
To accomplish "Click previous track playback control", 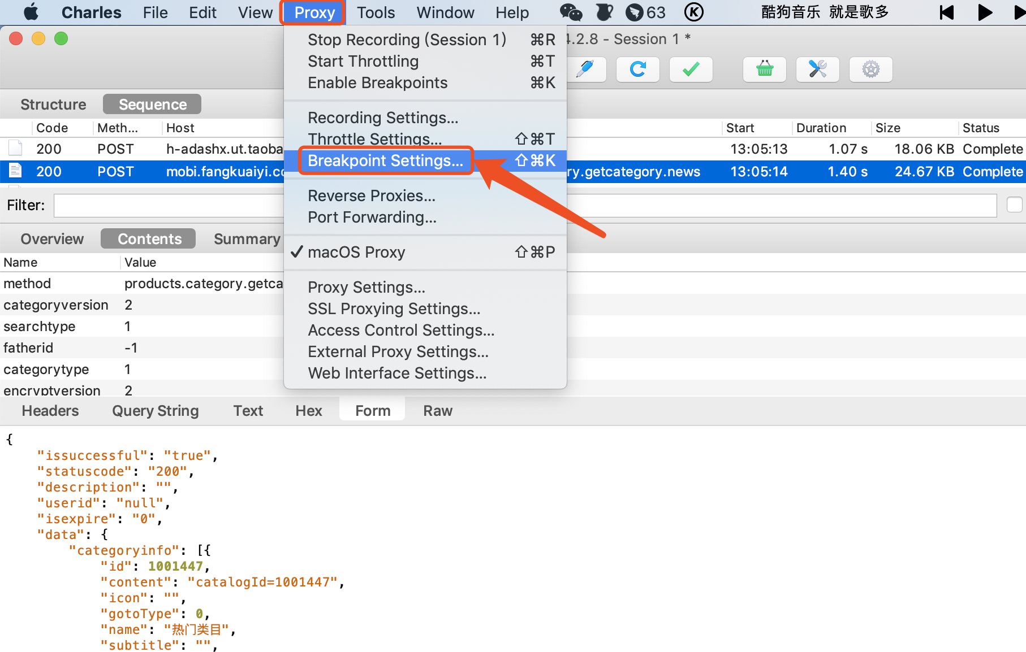I will [x=947, y=12].
